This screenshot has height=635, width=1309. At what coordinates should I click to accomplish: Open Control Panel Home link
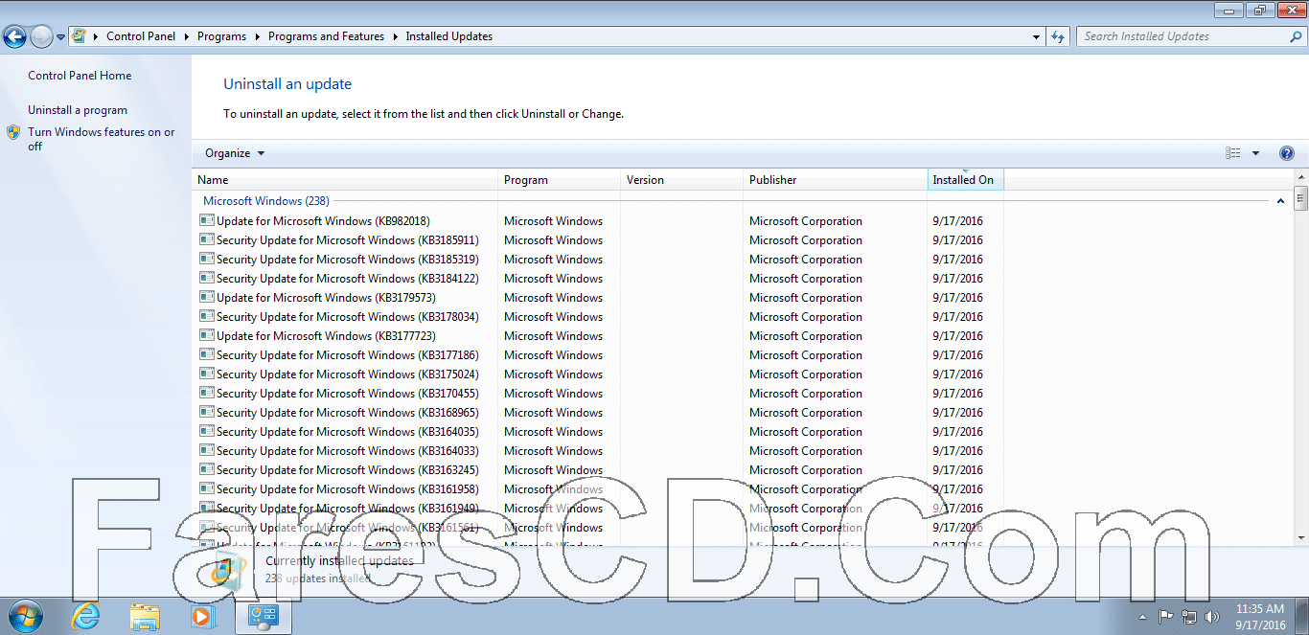pyautogui.click(x=80, y=76)
